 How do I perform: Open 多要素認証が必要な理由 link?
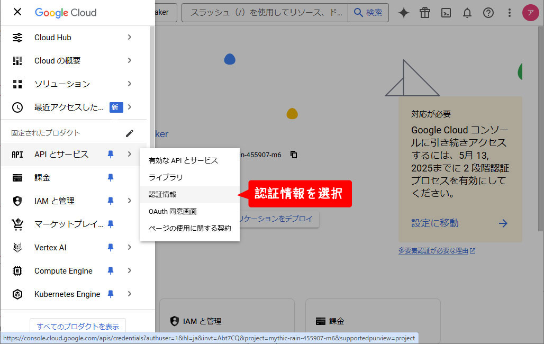(x=437, y=251)
